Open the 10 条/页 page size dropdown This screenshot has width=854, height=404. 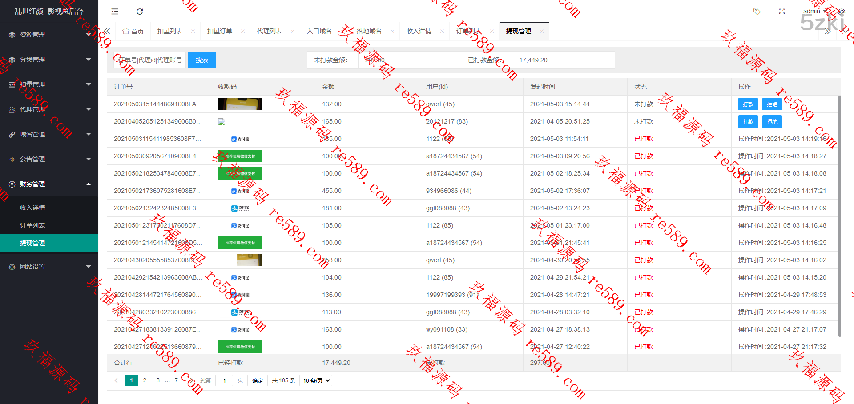[316, 380]
